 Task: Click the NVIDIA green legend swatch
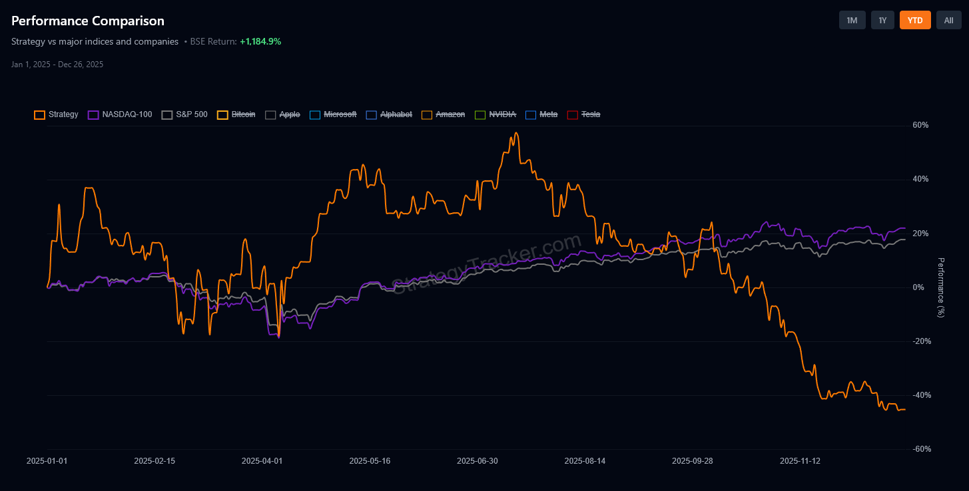pyautogui.click(x=480, y=114)
